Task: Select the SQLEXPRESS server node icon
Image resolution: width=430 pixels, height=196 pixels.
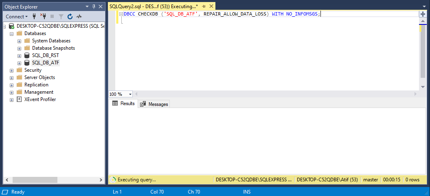Action: pos(12,26)
